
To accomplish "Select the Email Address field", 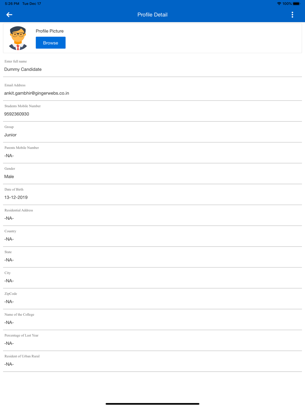I will tap(152, 93).
